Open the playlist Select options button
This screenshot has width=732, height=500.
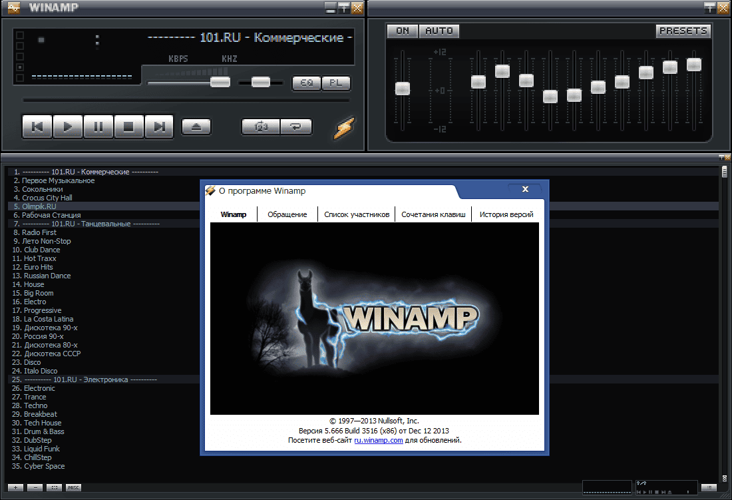pyautogui.click(x=54, y=487)
